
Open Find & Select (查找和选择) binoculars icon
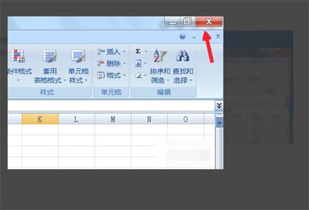point(183,56)
